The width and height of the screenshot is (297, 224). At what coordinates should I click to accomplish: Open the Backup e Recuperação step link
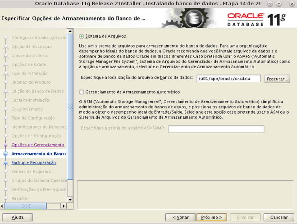pyautogui.click(x=34, y=163)
